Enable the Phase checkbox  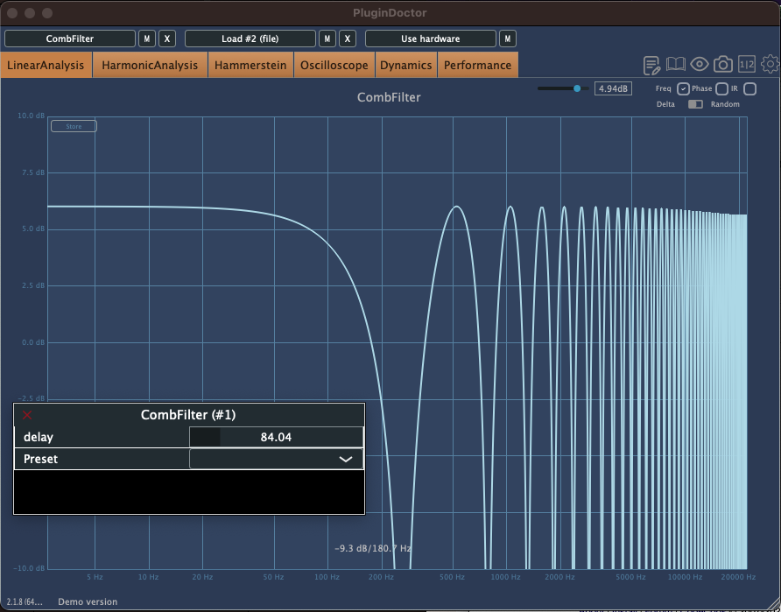pos(721,89)
